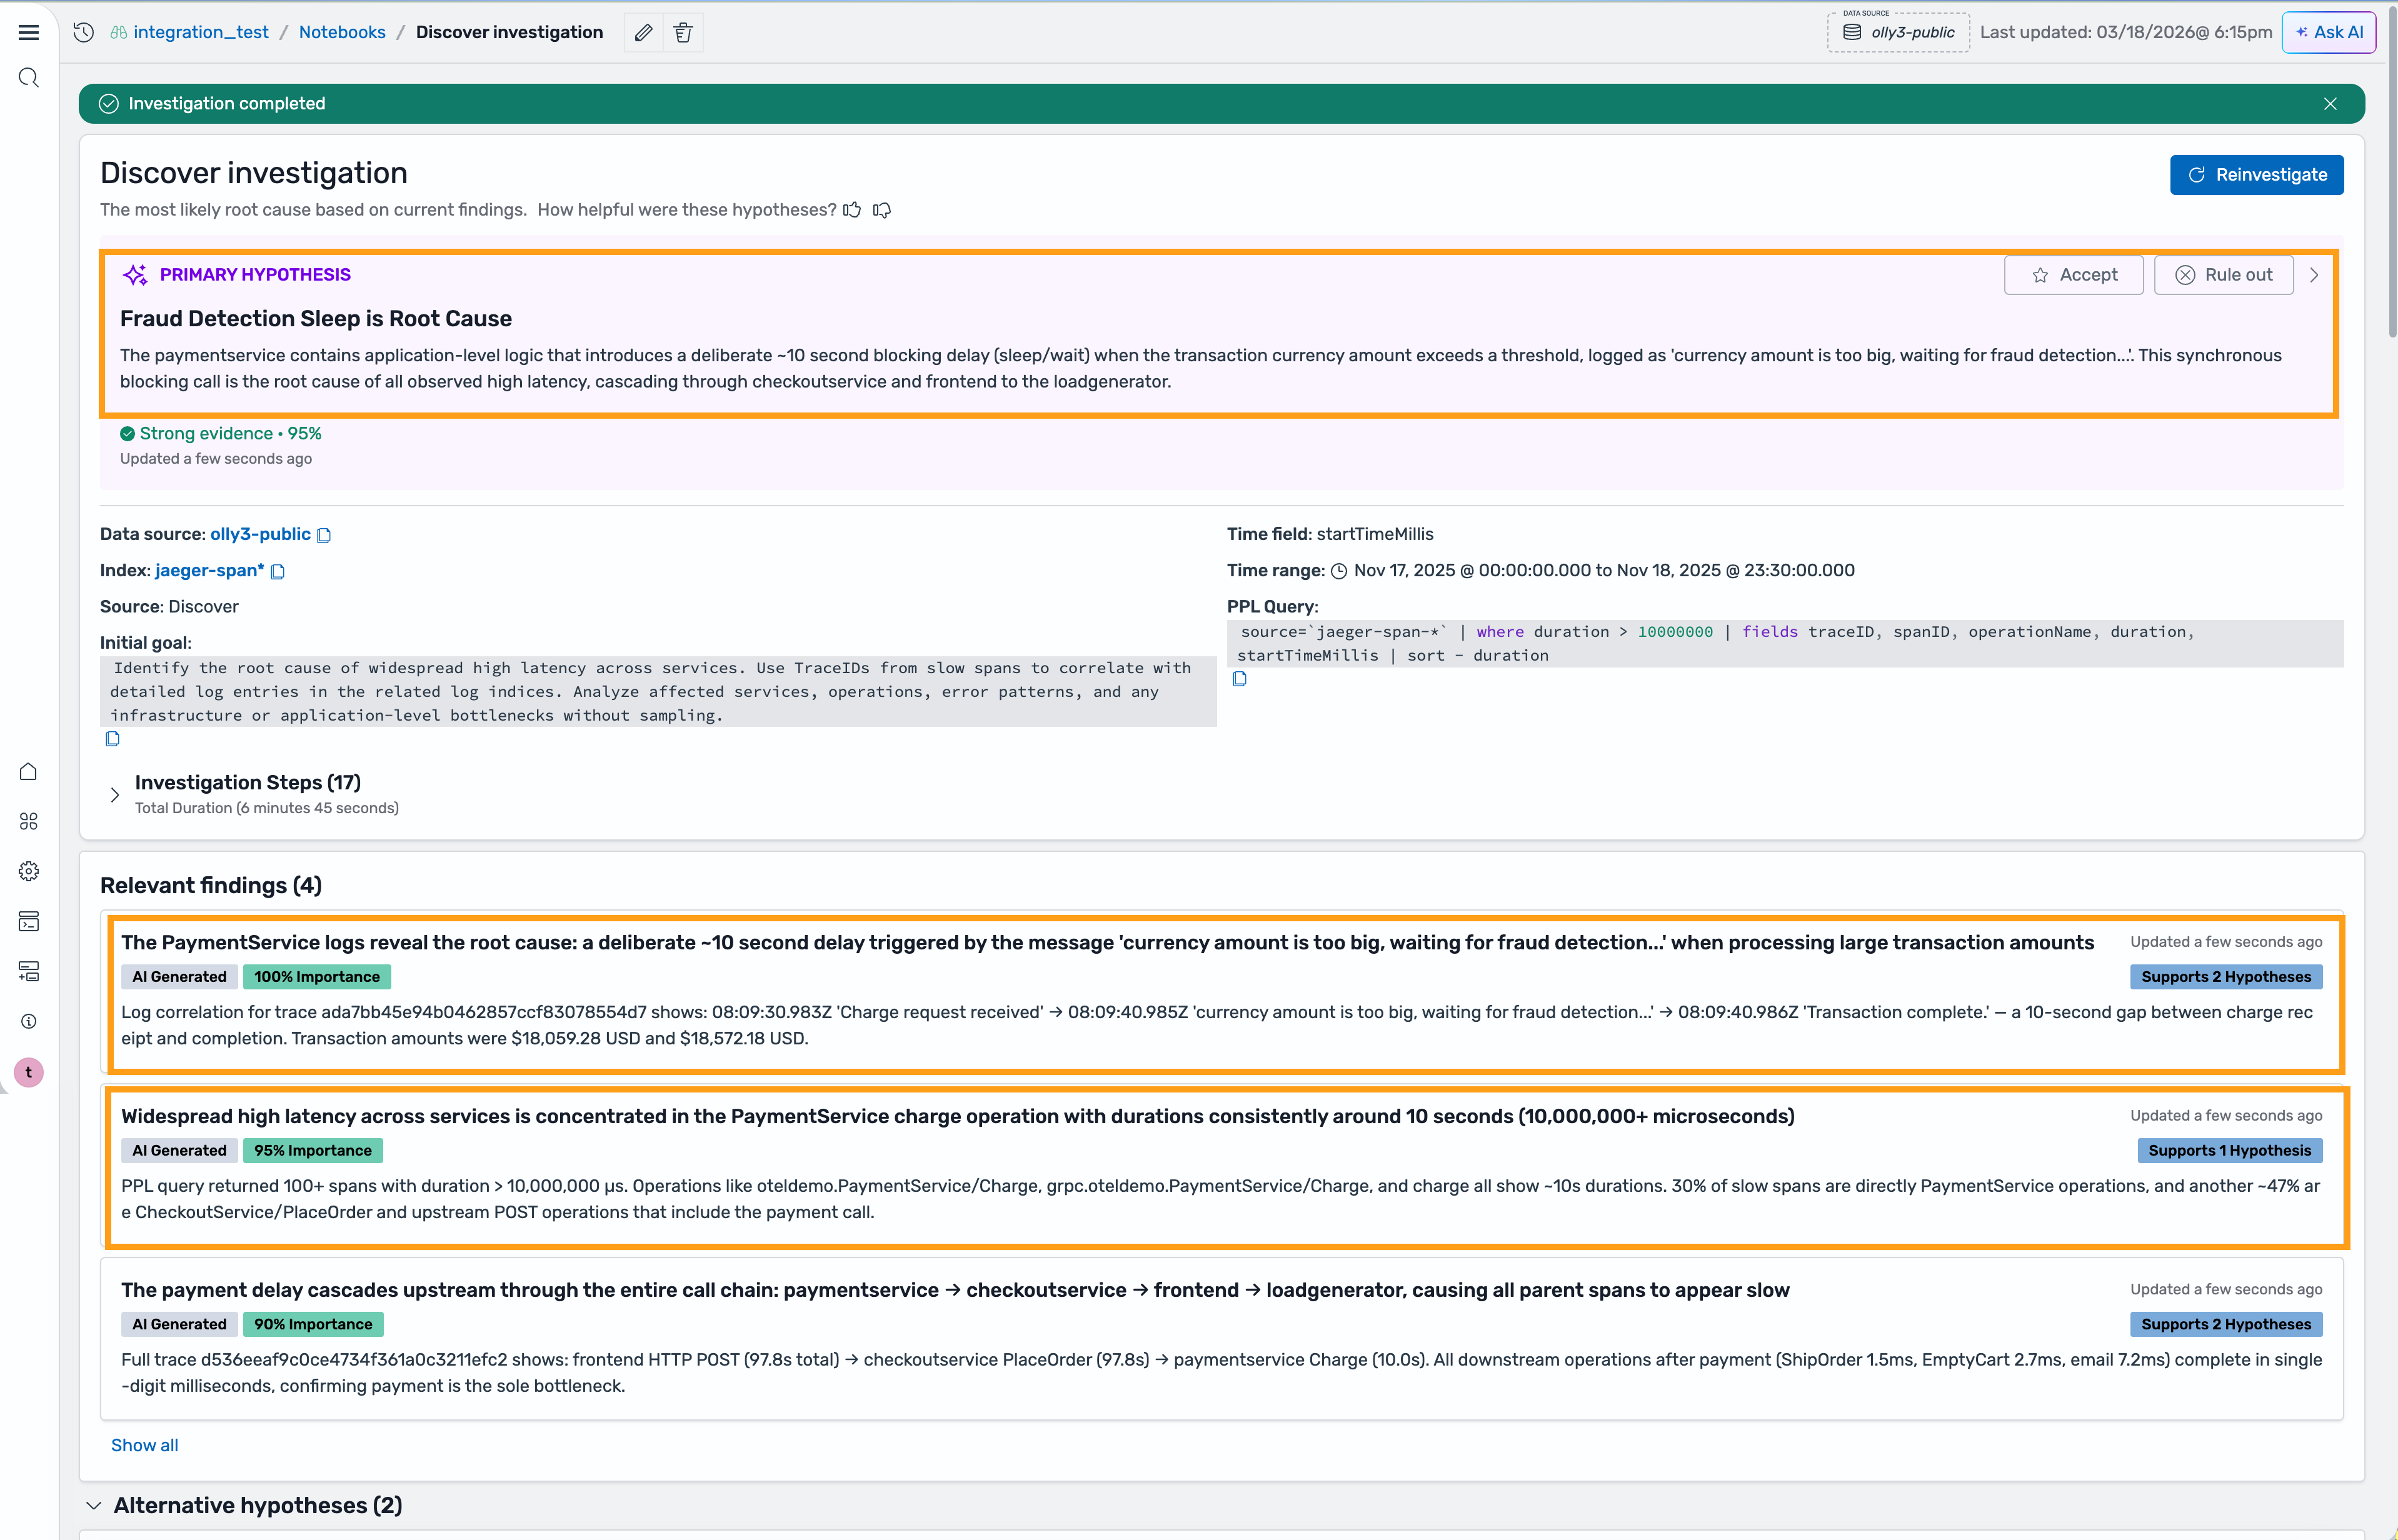Give a thumbs down to the hypotheses
The height and width of the screenshot is (1540, 2398).
[x=881, y=210]
